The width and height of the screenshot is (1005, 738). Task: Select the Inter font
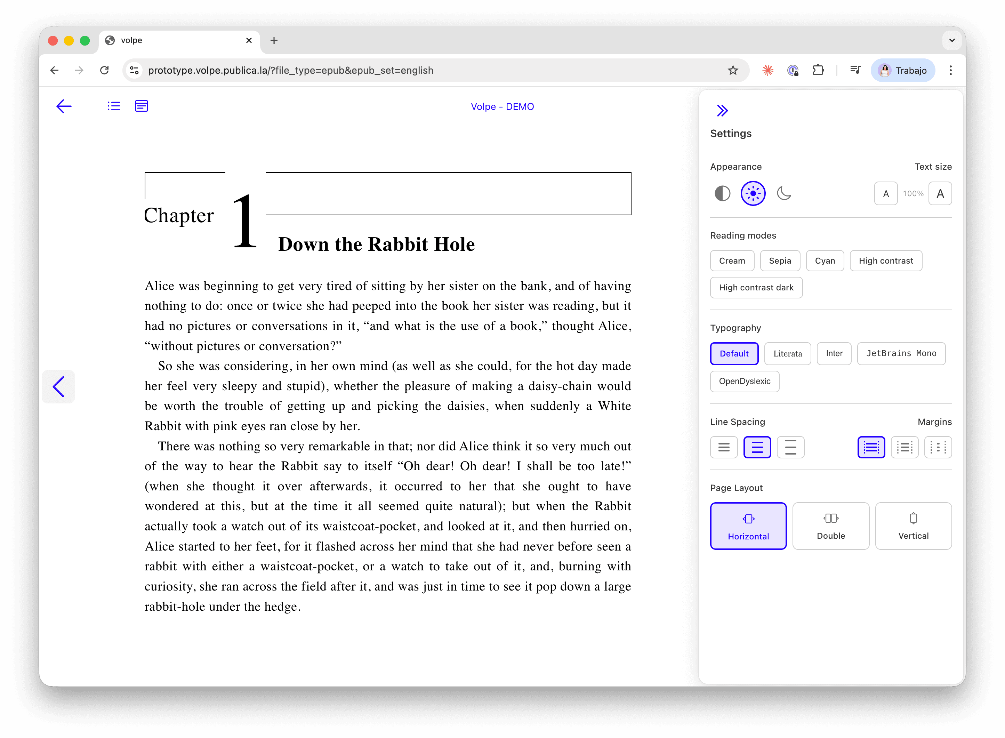coord(834,353)
